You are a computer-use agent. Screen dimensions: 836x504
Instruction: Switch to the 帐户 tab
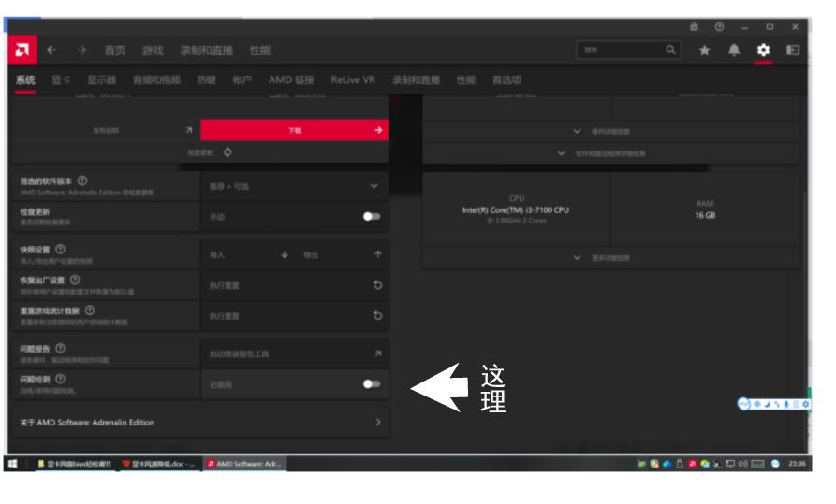click(242, 79)
